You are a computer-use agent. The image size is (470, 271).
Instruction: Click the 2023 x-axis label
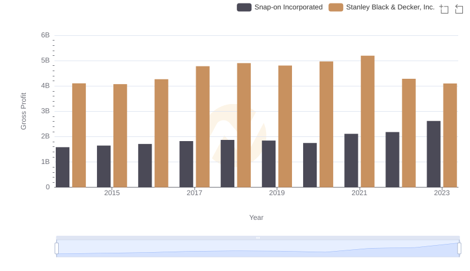tap(442, 193)
